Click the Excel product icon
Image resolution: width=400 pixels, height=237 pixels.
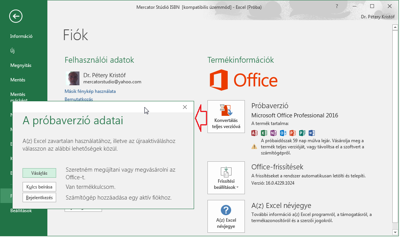pyautogui.click(x=264, y=133)
